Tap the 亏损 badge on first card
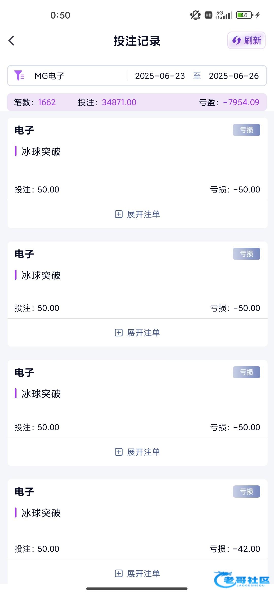Viewport: 274px width, 595px height. click(246, 130)
